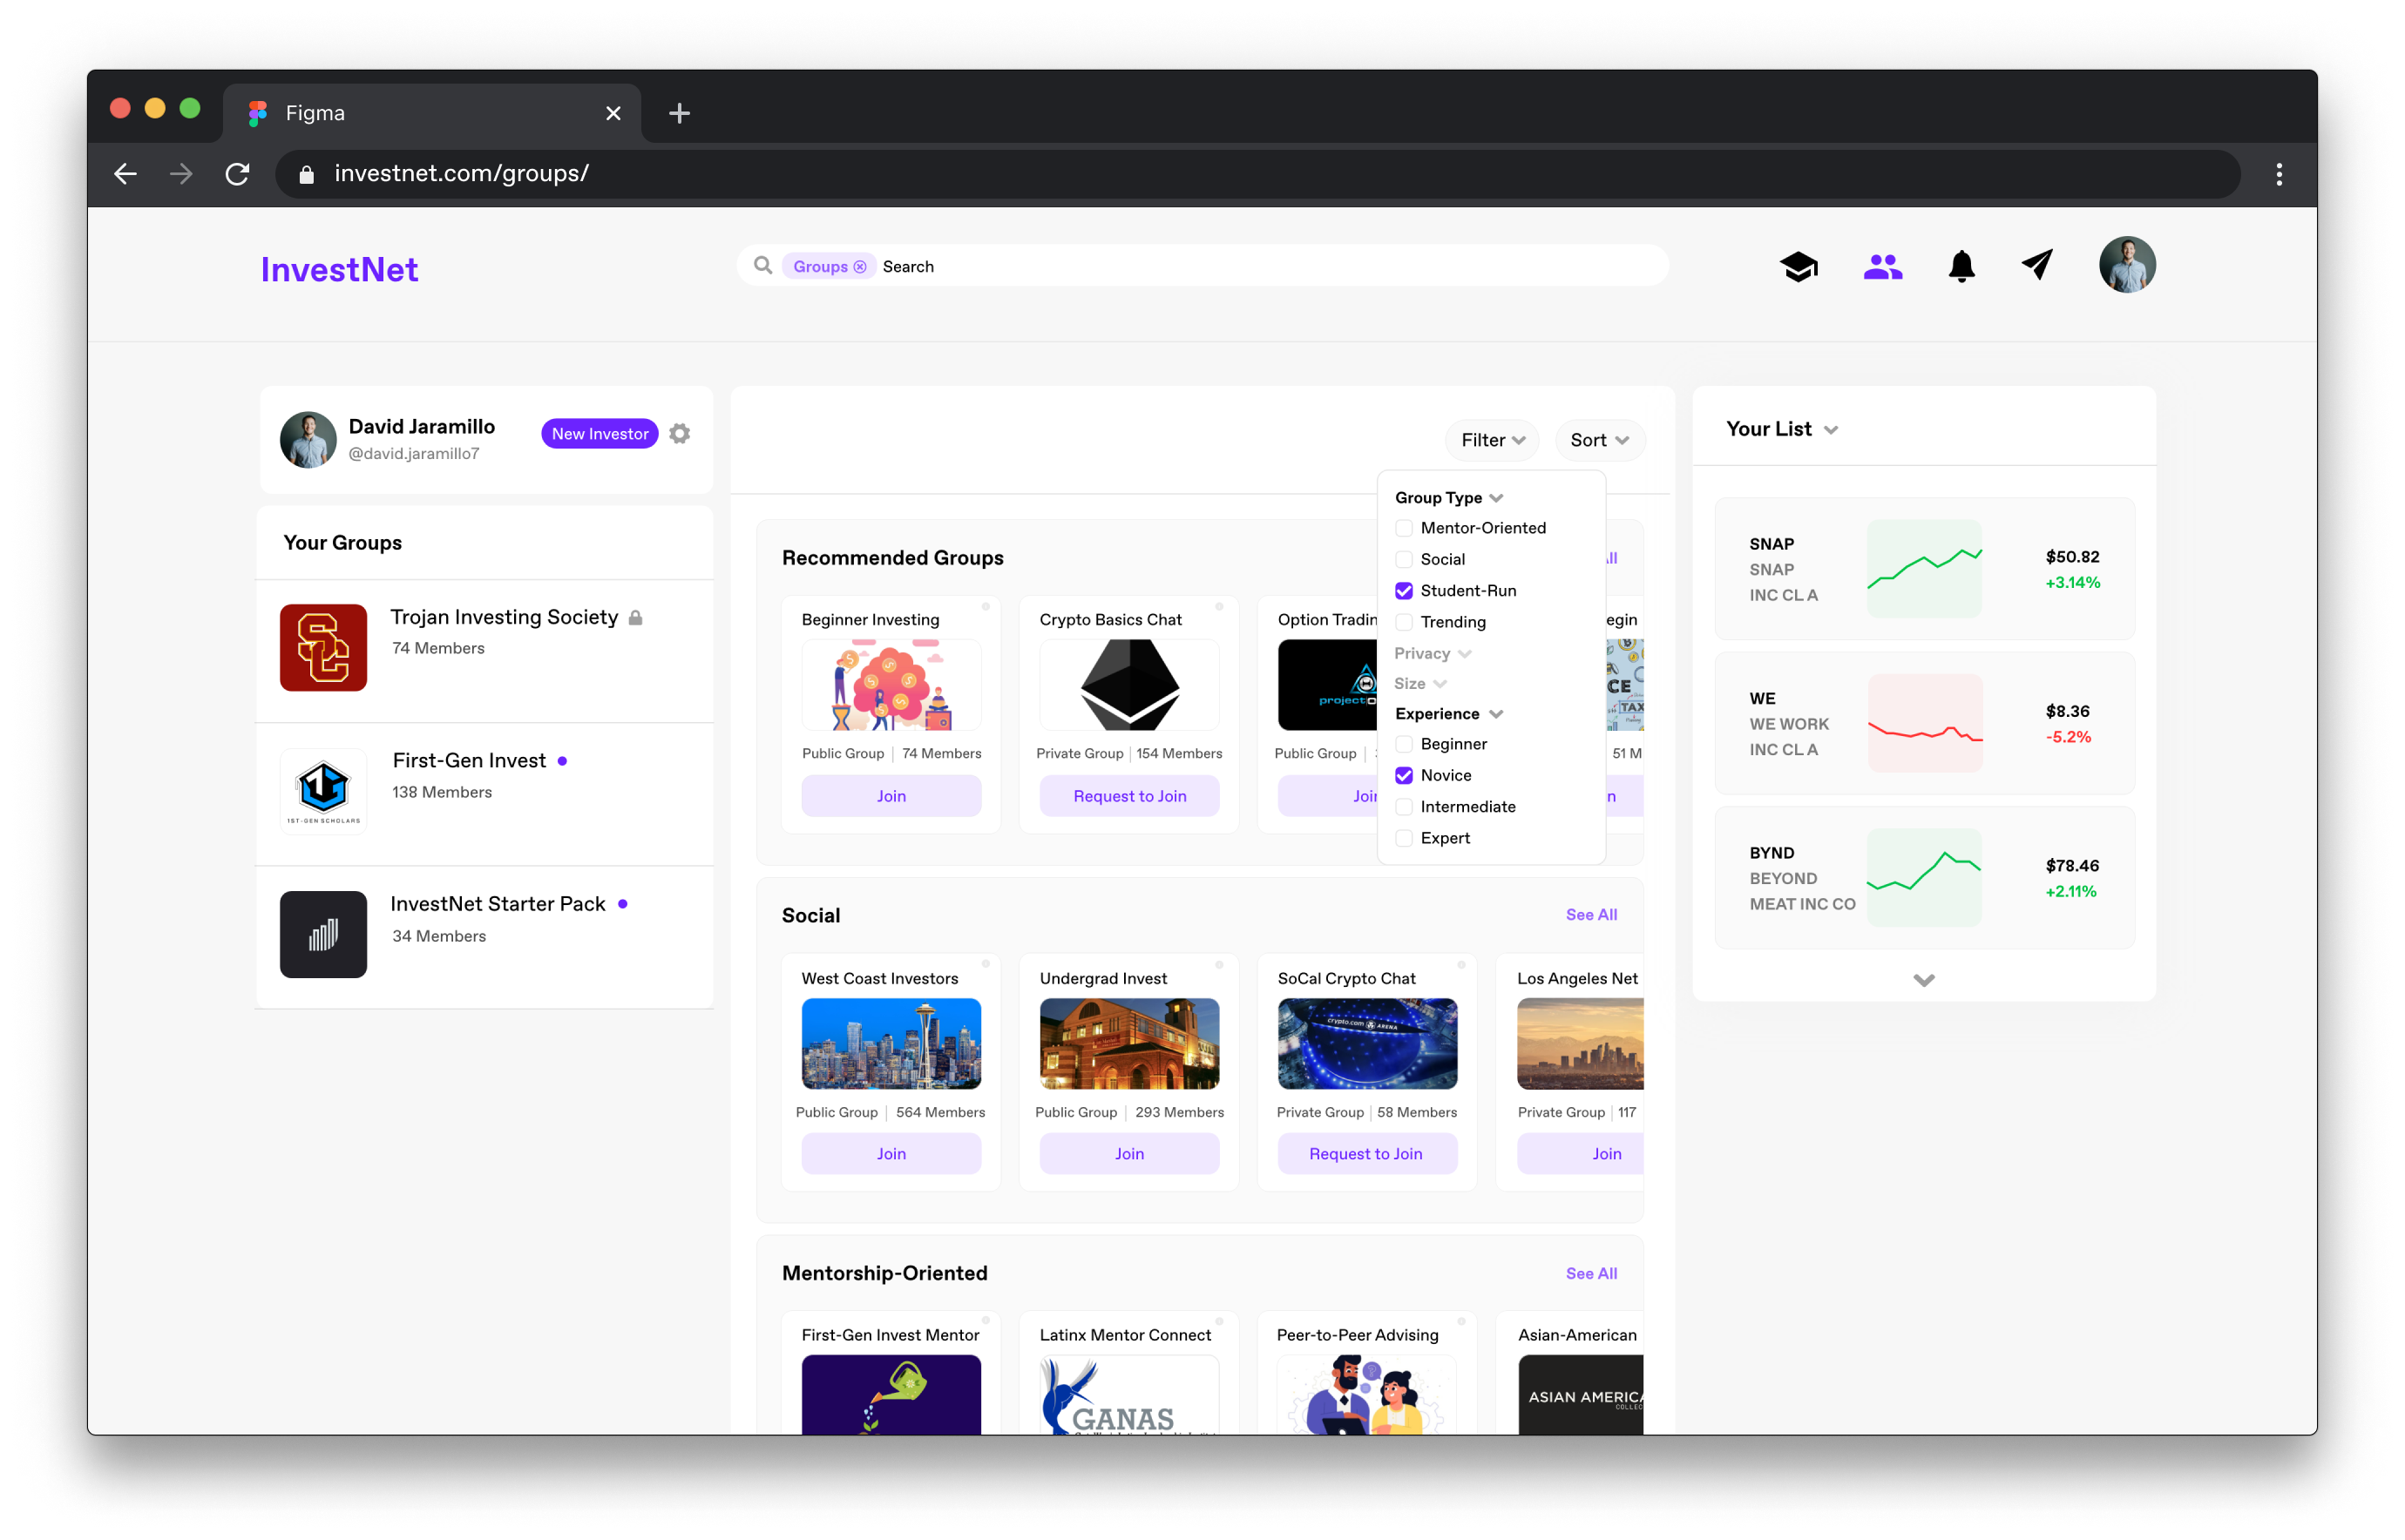This screenshot has height=1540, width=2405.
Task: Check the Intermediate checkbox
Action: [x=1404, y=807]
